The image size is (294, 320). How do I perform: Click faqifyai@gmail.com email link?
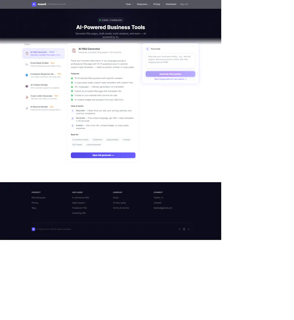[x=163, y=208]
